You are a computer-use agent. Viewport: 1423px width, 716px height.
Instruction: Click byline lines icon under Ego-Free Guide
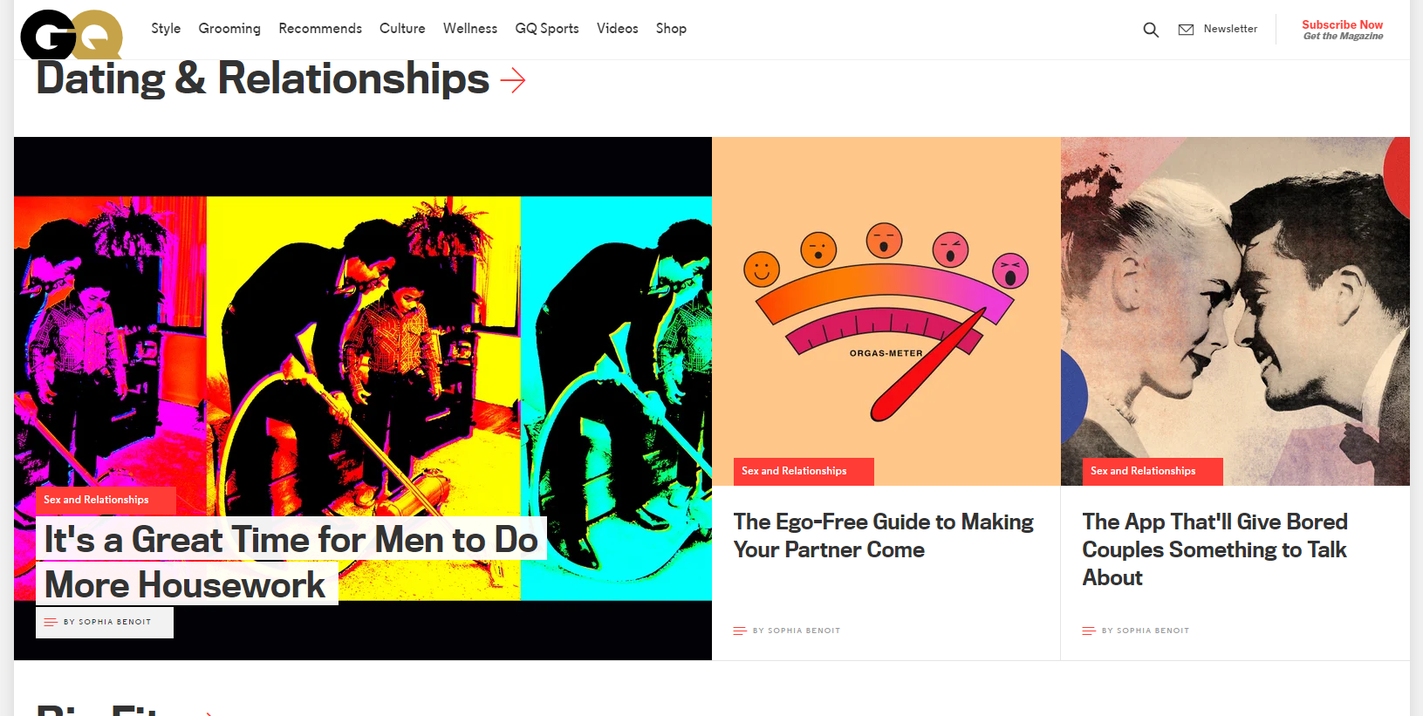740,631
